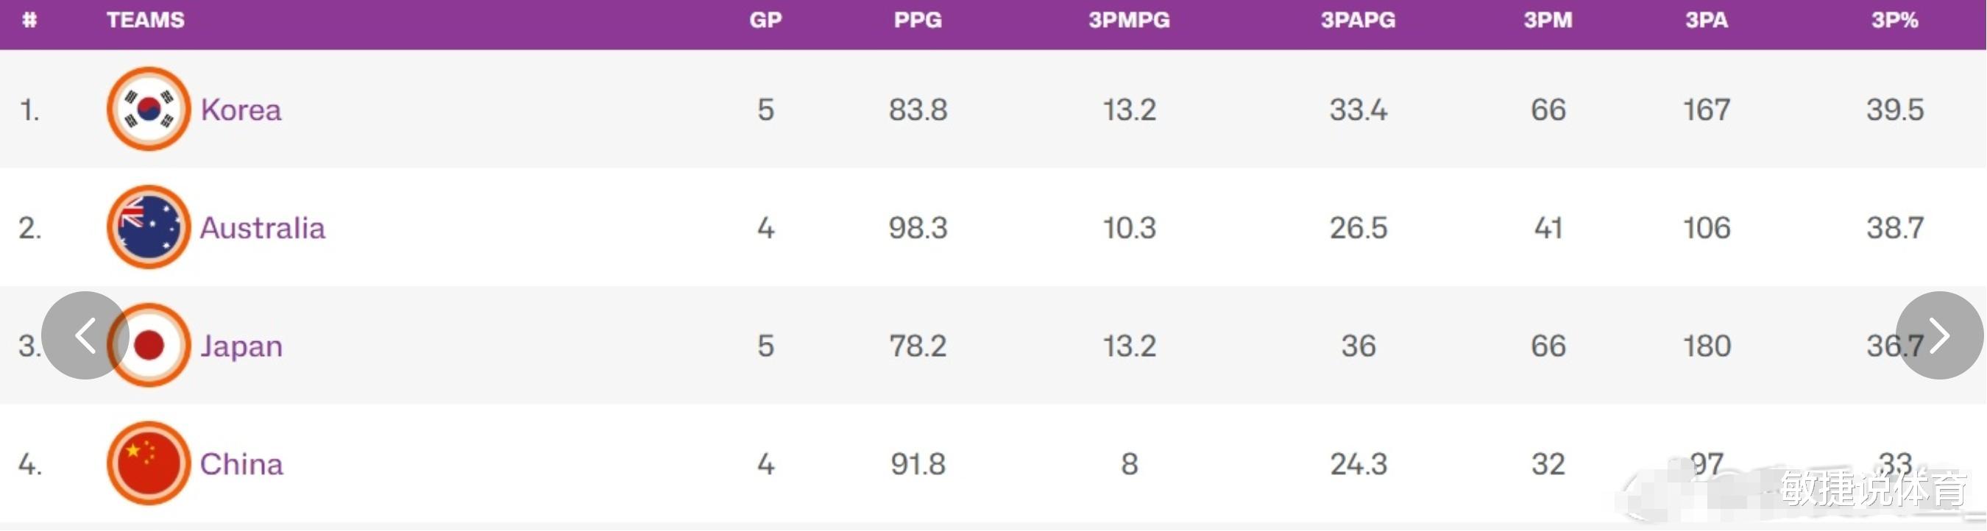Image resolution: width=1987 pixels, height=531 pixels.
Task: Go to next image with right arrow
Action: pos(1938,335)
